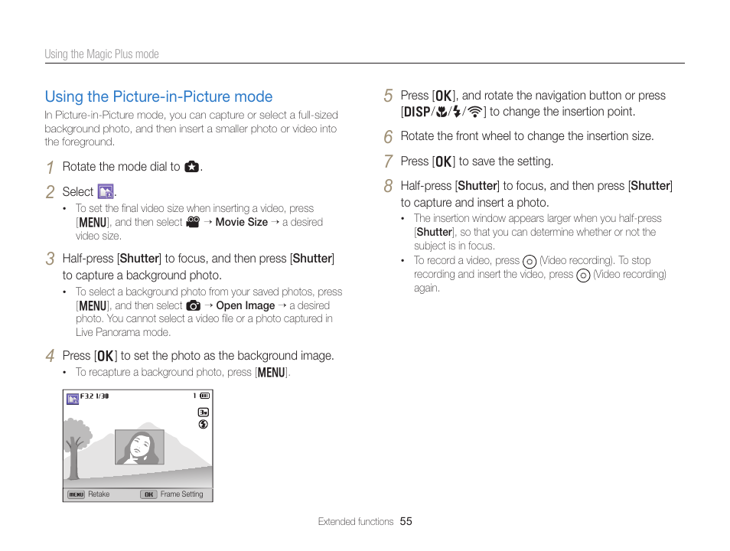This screenshot has height=551, width=730.
Task: Click the Wi-Fi icon in step 5
Action: pyautogui.click(x=475, y=112)
